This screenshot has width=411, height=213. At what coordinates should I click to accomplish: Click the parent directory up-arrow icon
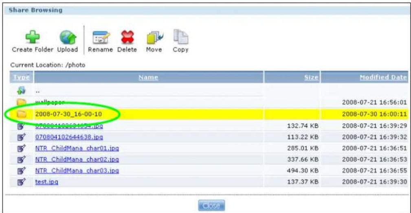coord(21,91)
